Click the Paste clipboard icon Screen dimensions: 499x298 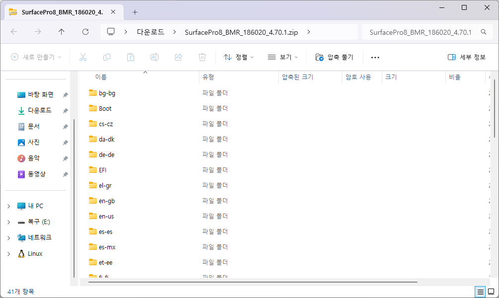(x=131, y=57)
